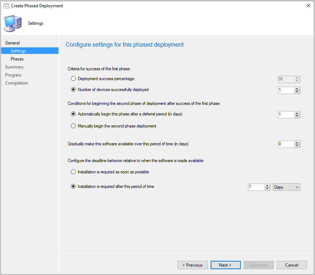Enable automatically begin this phase after deferral
315x275 pixels.
73,114
